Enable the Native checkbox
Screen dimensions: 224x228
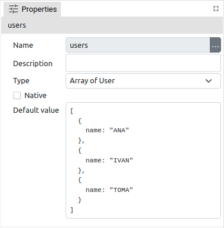click(17, 96)
